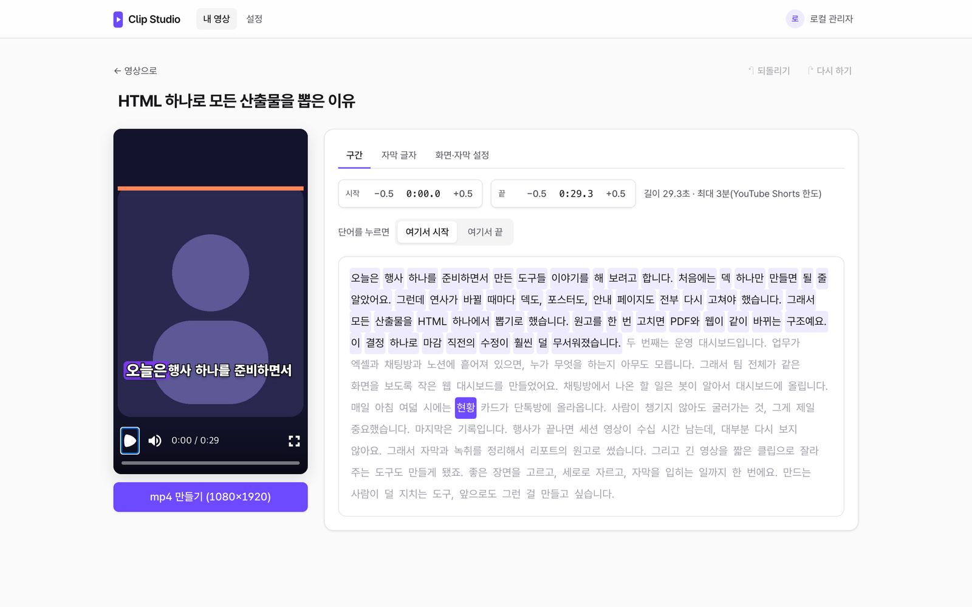Seek on the video progress bar

click(210, 463)
